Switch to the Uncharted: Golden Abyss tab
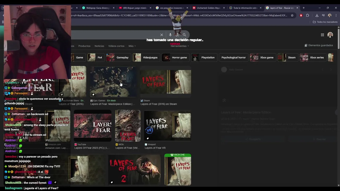This screenshot has height=191, width=340. pos(208,8)
